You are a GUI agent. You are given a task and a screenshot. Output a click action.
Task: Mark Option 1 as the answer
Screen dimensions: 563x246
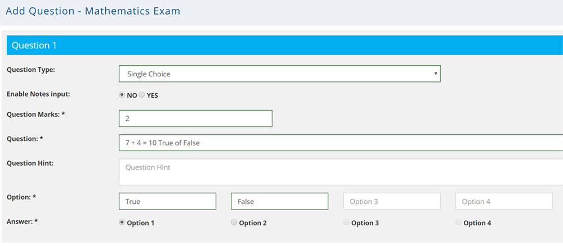(122, 222)
